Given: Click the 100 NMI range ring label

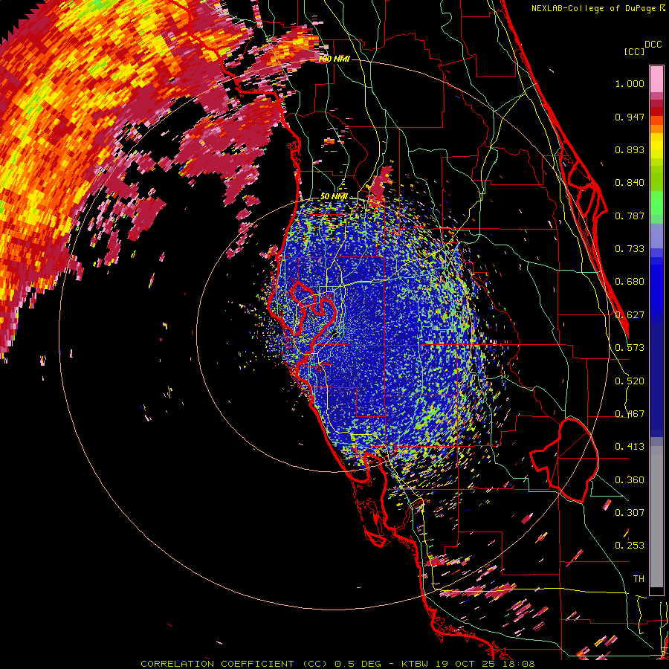Looking at the screenshot, I should (334, 59).
